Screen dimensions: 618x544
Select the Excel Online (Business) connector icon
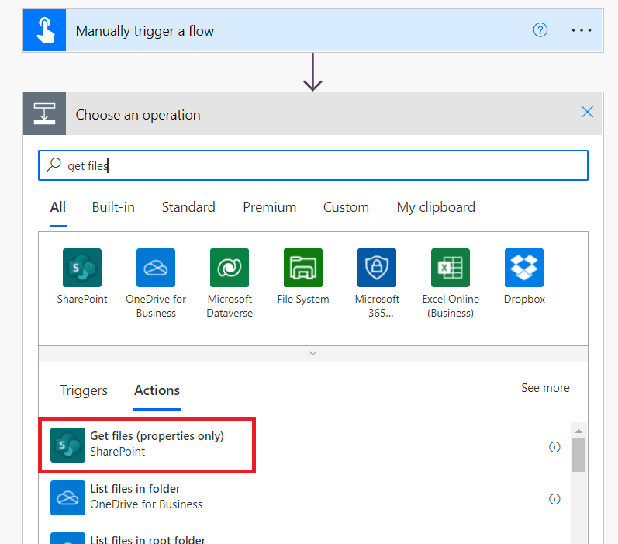(451, 268)
